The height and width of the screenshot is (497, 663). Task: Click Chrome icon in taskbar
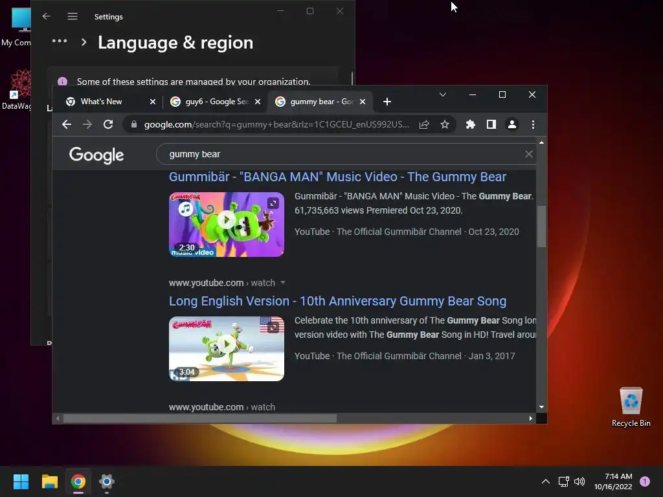[78, 481]
